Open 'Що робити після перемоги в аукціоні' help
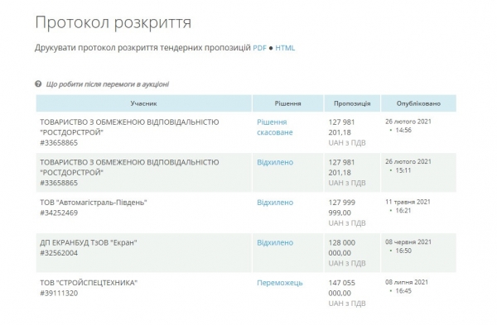 pyautogui.click(x=108, y=84)
